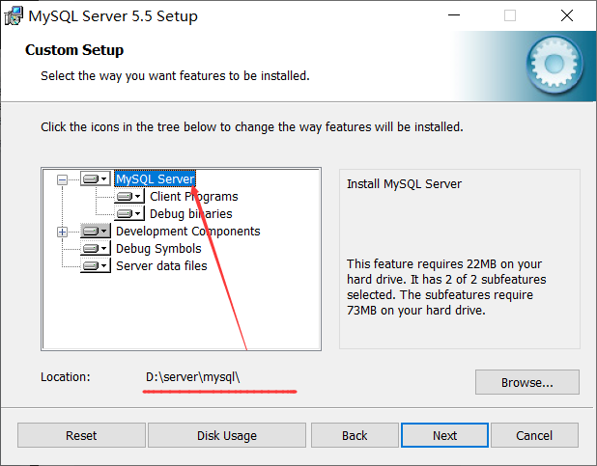Collapse the MySQL Server tree node

point(62,179)
